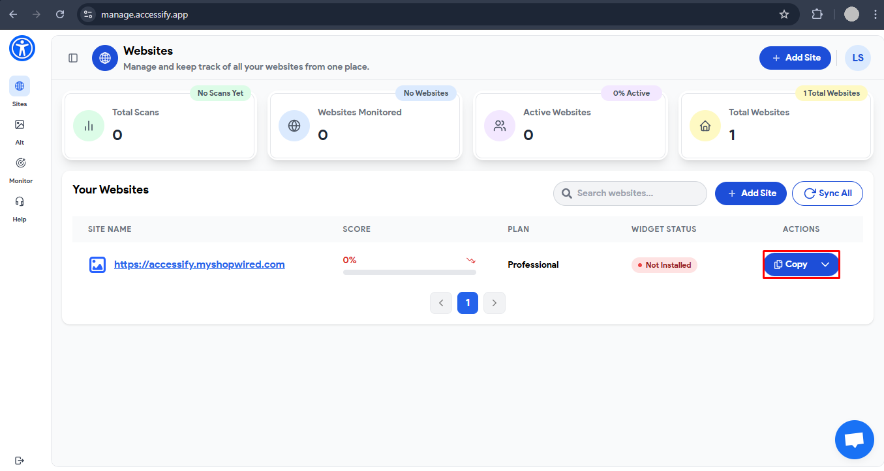884x471 pixels.
Task: Click the Not Installed widget status badge
Action: 663,264
